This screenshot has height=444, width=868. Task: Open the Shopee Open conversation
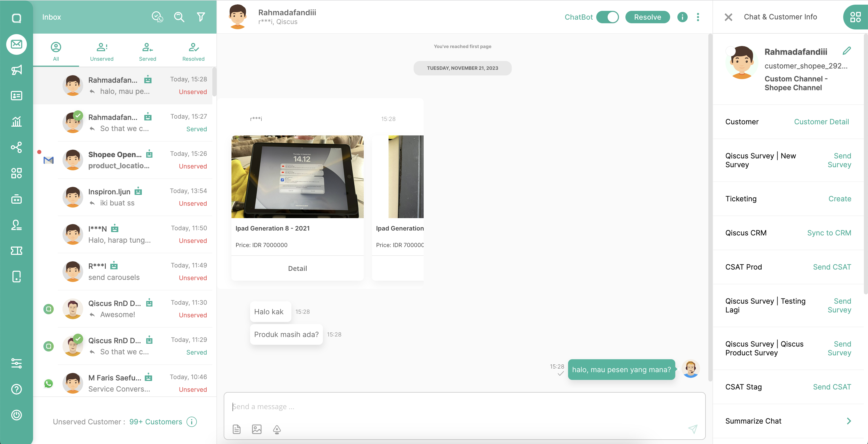(x=123, y=160)
